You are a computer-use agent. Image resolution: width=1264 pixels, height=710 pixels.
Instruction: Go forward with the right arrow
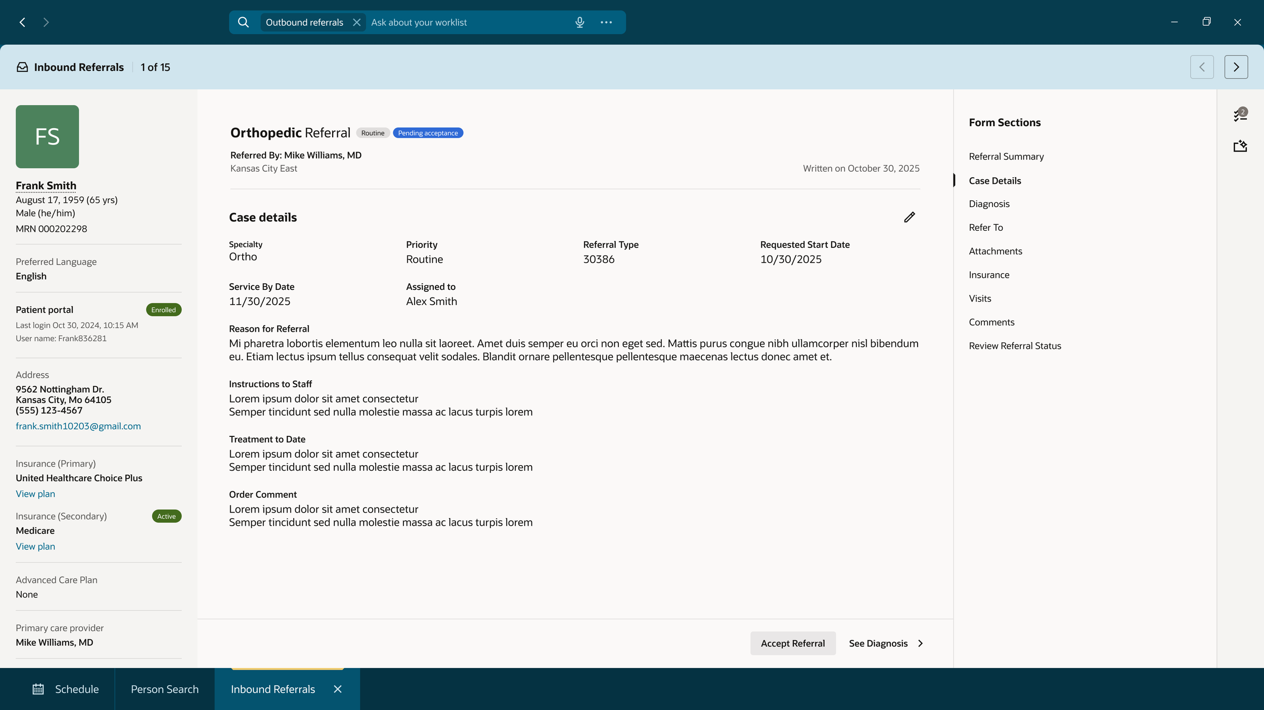tap(46, 22)
